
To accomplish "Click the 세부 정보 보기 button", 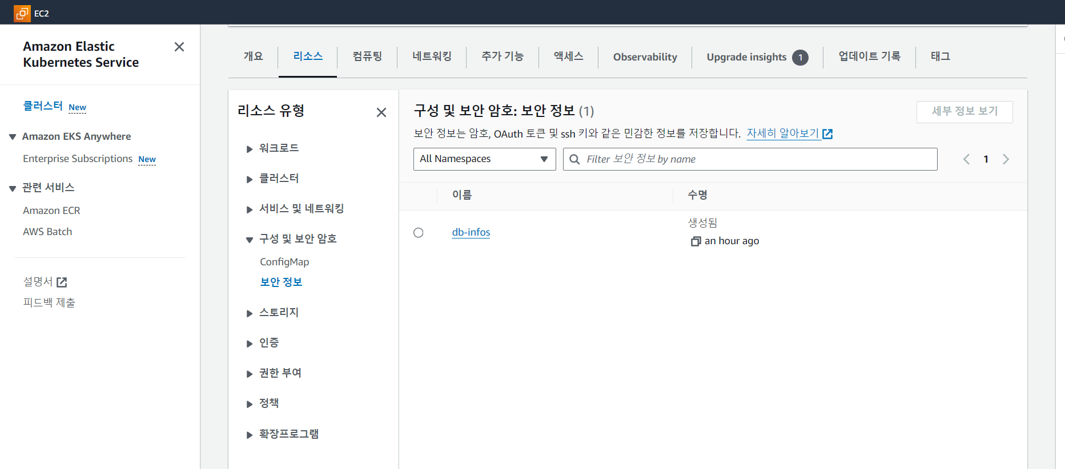I will point(964,112).
